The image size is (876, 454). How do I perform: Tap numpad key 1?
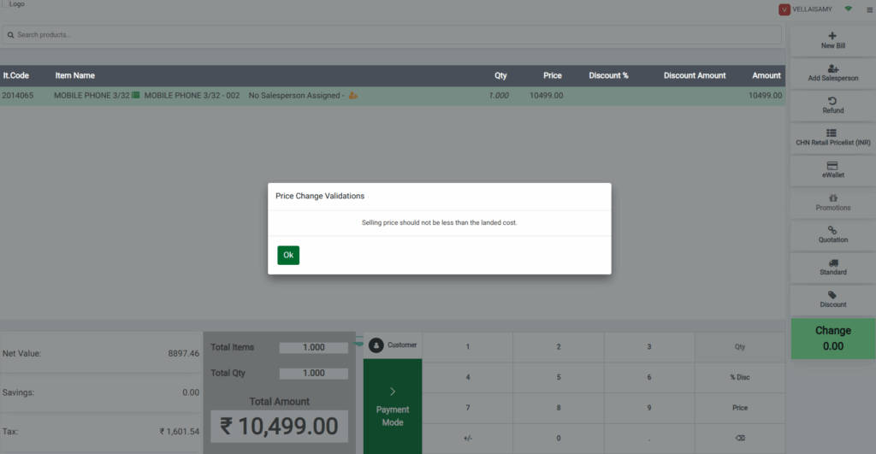coord(468,347)
